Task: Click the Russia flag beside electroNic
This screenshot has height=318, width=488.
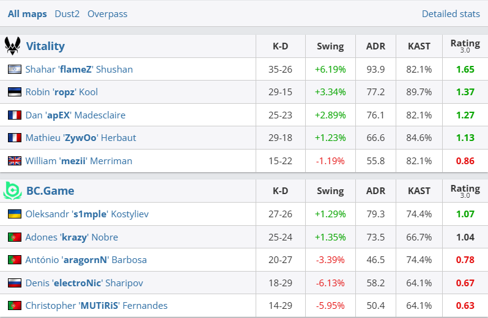Action: (x=15, y=283)
